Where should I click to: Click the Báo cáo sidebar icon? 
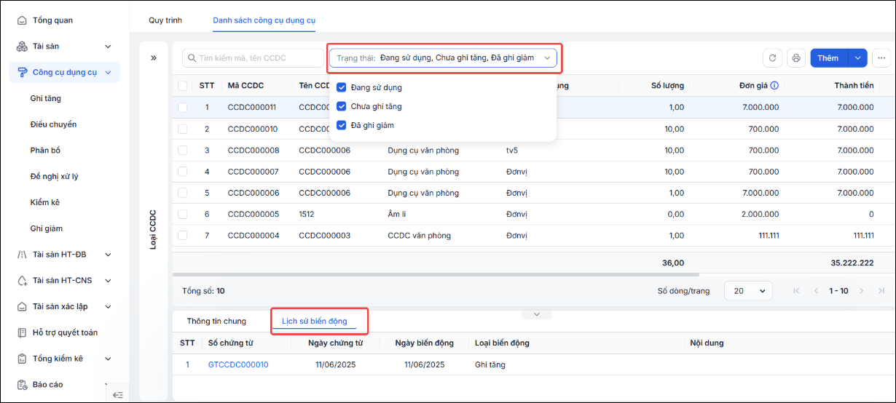22,384
